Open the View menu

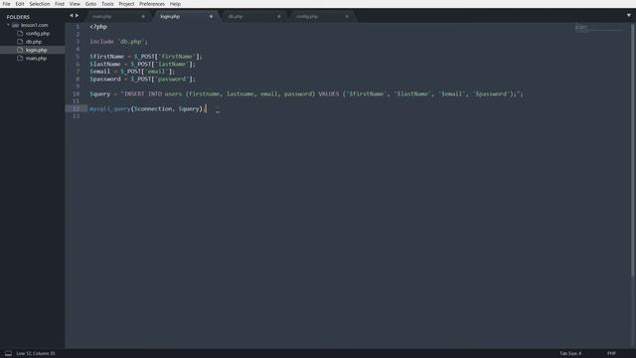pos(75,4)
